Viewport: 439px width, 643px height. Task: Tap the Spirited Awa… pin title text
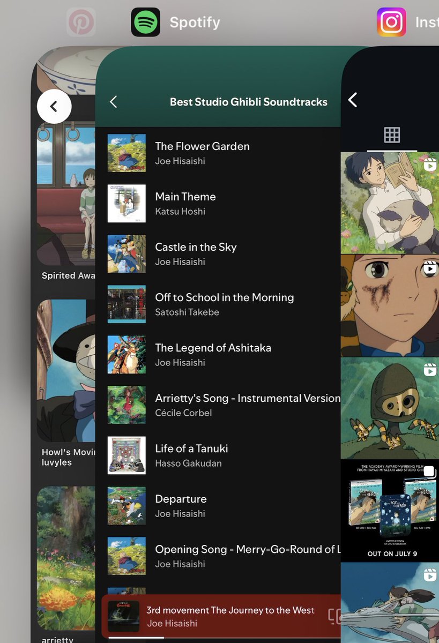(69, 275)
